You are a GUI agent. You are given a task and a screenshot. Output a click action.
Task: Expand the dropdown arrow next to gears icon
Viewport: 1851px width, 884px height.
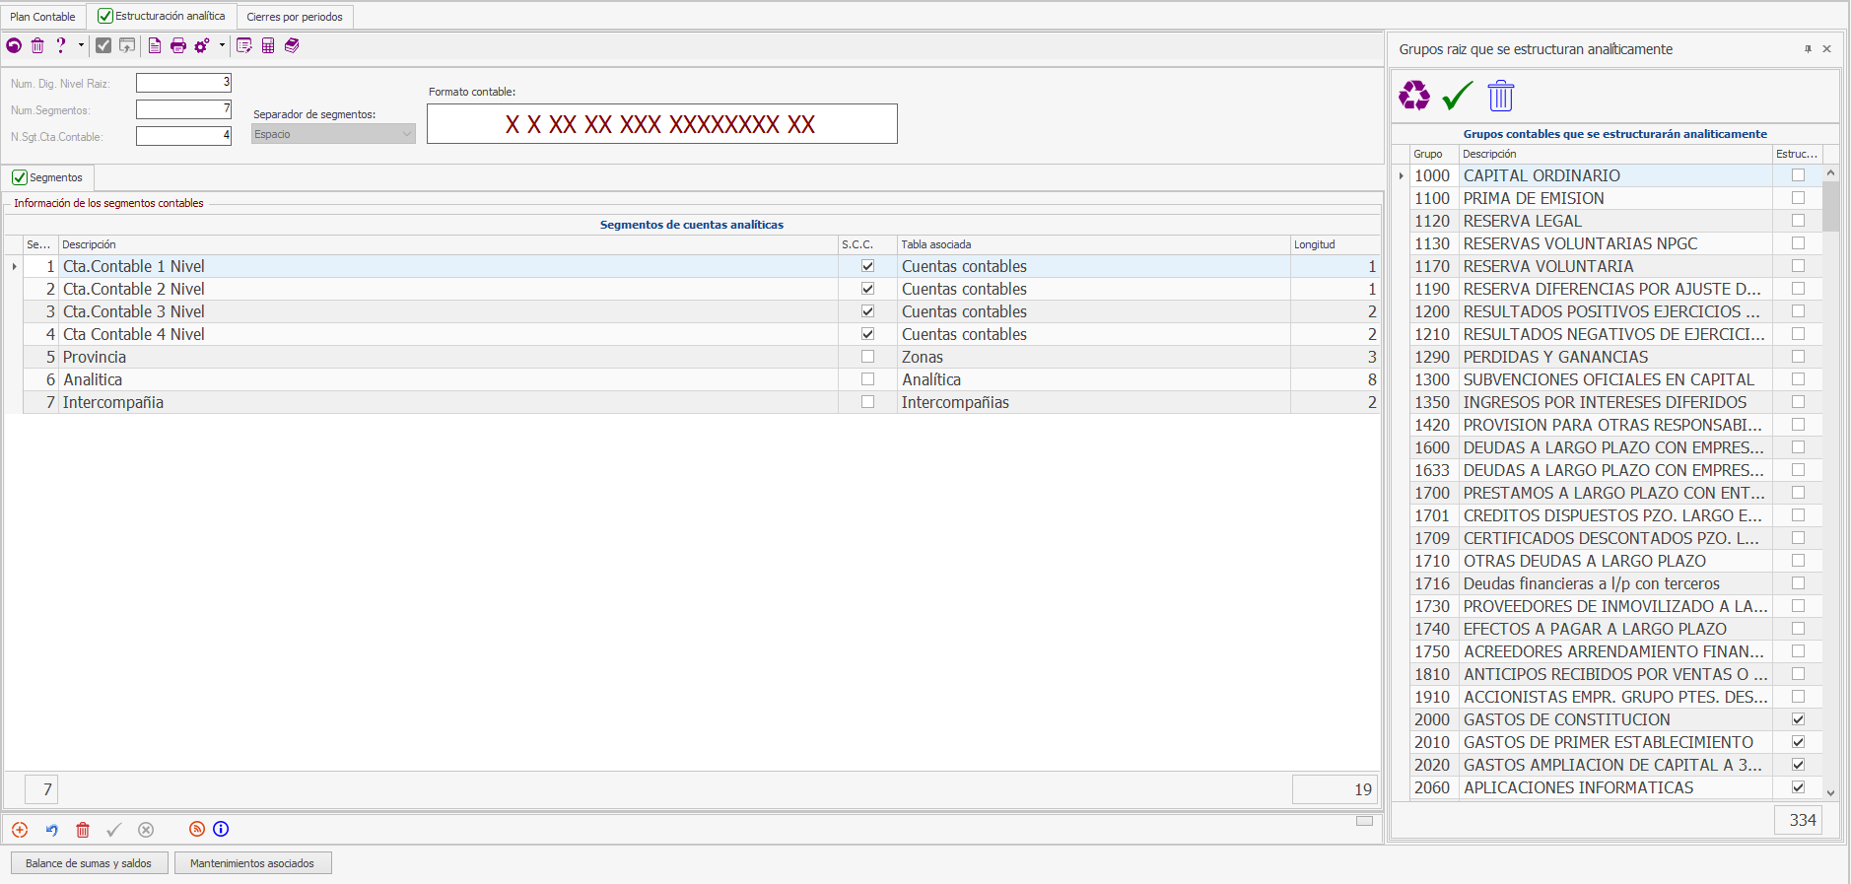(222, 45)
